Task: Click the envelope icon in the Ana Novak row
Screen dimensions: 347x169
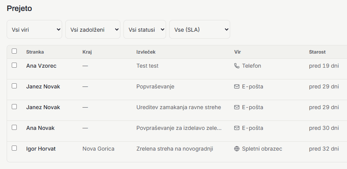Action: 236,128
